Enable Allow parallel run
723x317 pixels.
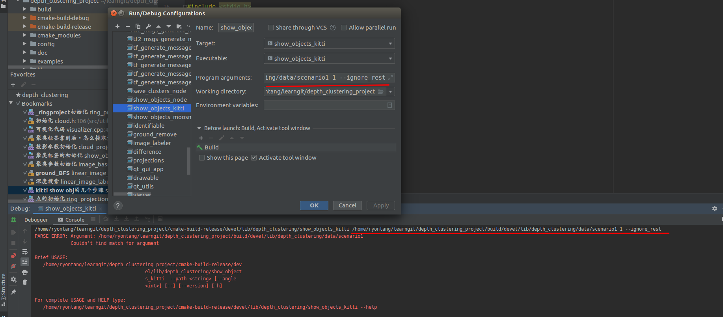pyautogui.click(x=344, y=28)
